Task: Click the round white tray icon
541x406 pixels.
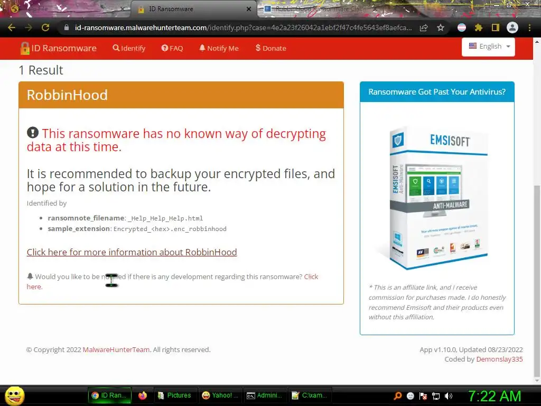Action: 410,396
